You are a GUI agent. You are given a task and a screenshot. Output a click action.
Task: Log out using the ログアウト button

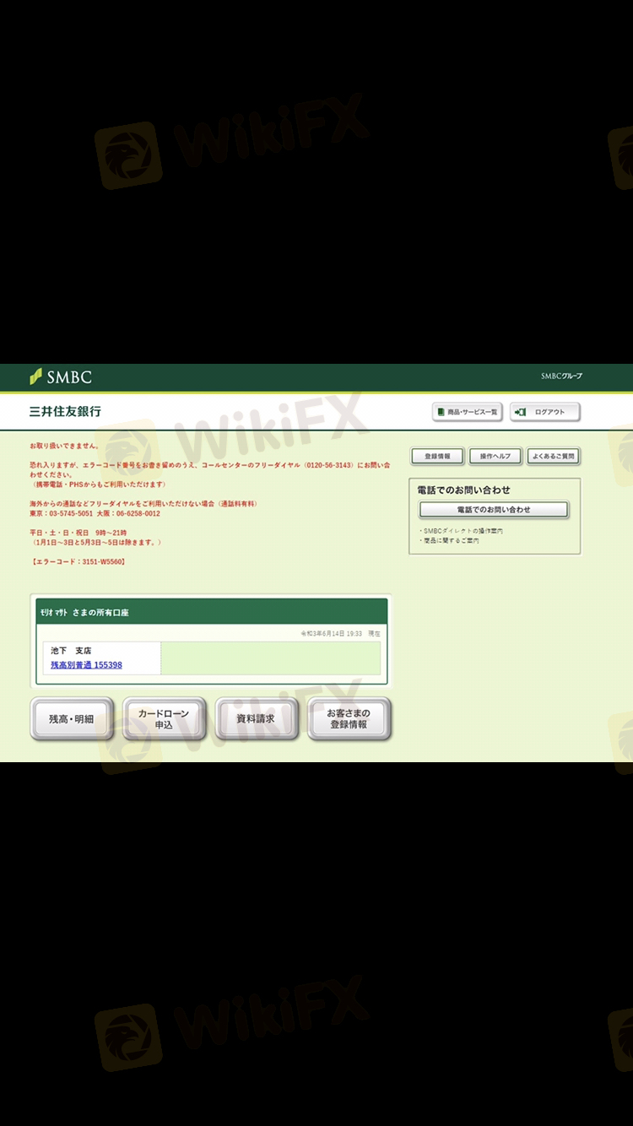click(545, 412)
